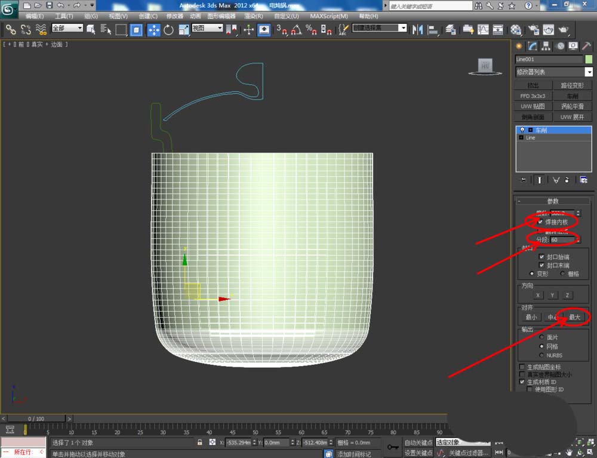Open the Display panel tab
Viewport: 597px width, 458px height.
[x=573, y=47]
